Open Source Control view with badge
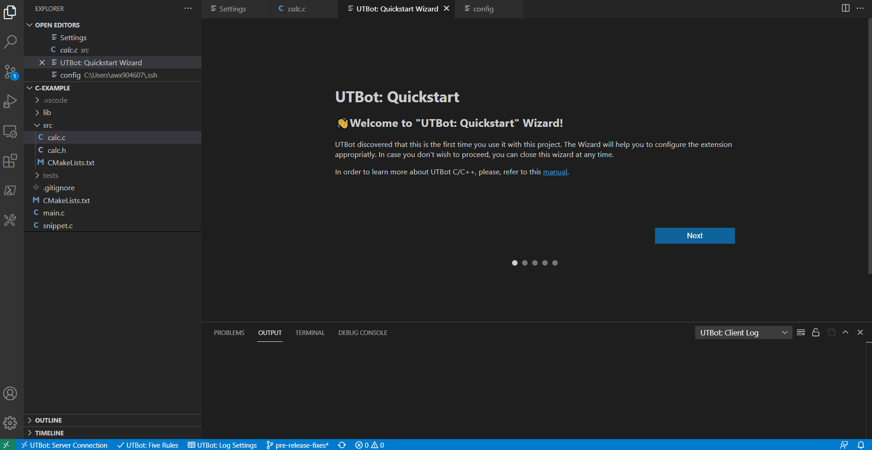The height and width of the screenshot is (450, 872). click(10, 72)
